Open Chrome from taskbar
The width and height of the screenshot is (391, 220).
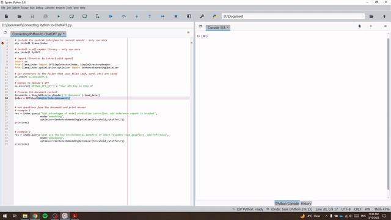[x=35, y=216]
